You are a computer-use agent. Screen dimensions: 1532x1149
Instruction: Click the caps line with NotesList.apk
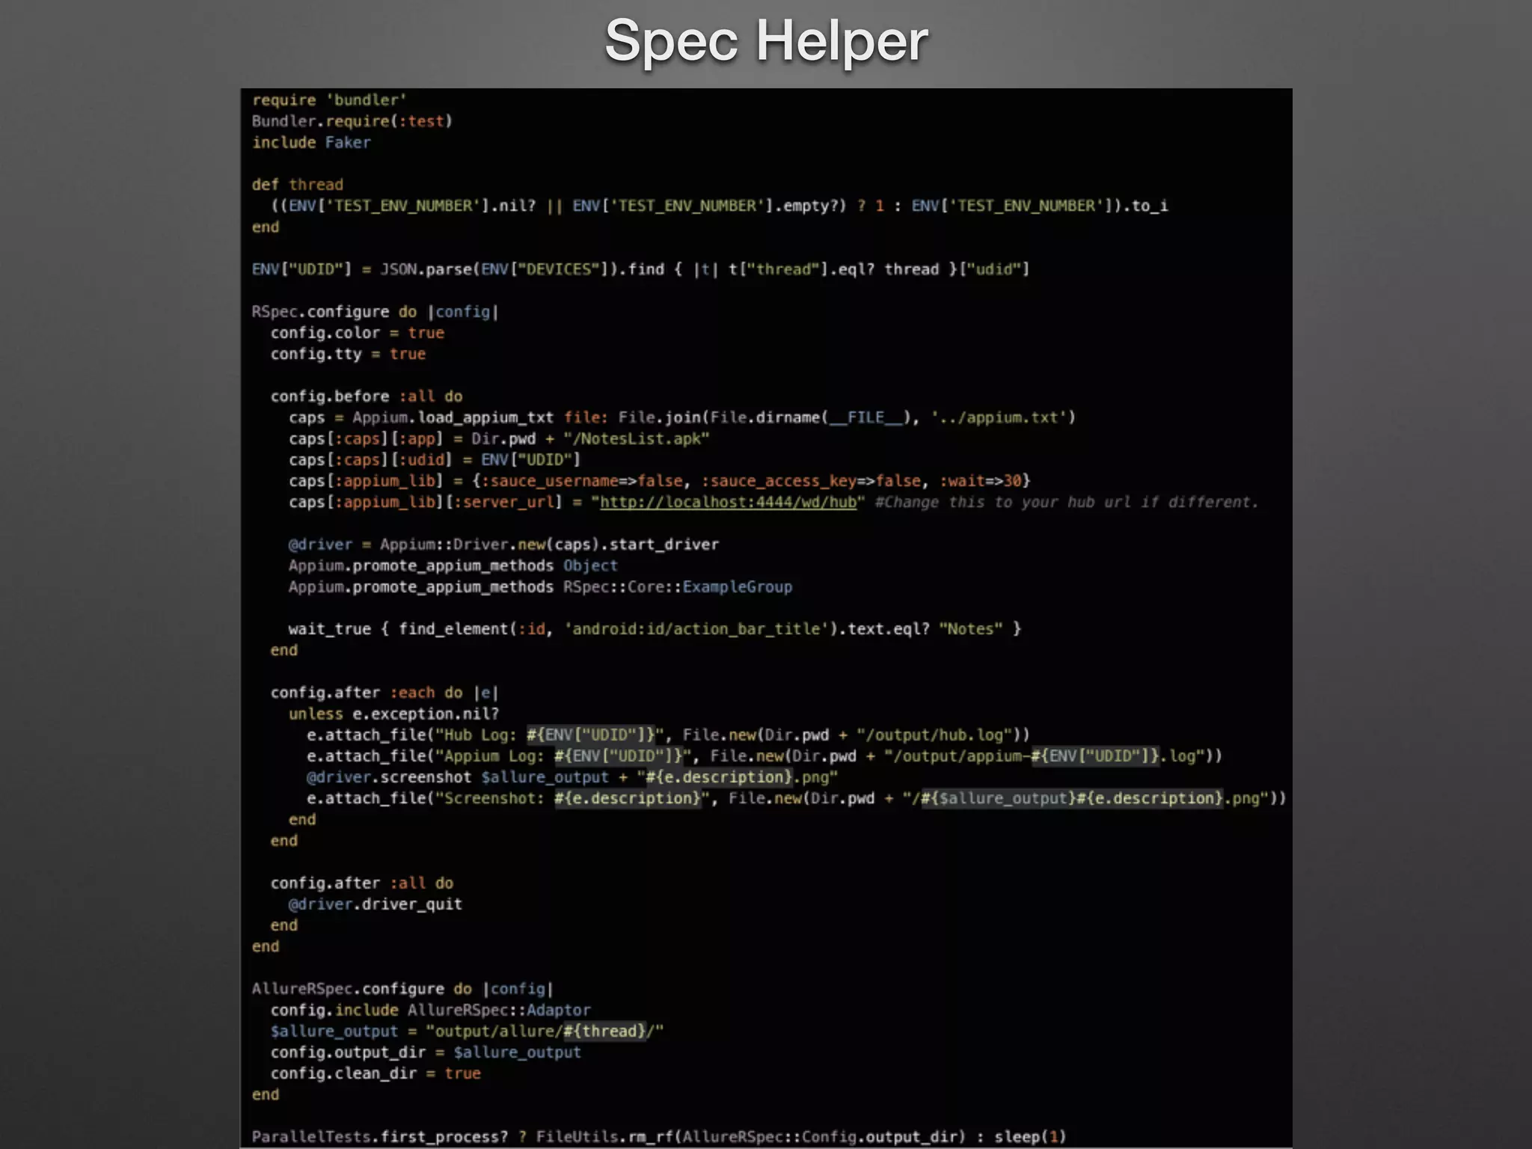point(499,438)
